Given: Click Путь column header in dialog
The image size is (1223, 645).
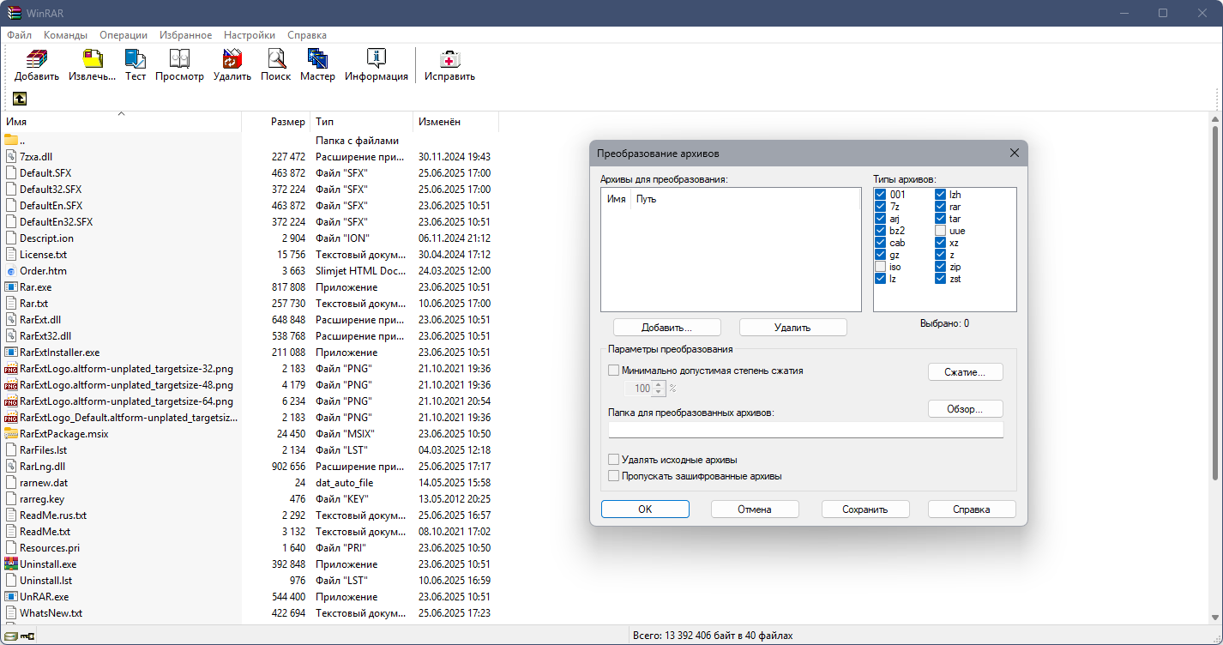Looking at the screenshot, I should [745, 199].
